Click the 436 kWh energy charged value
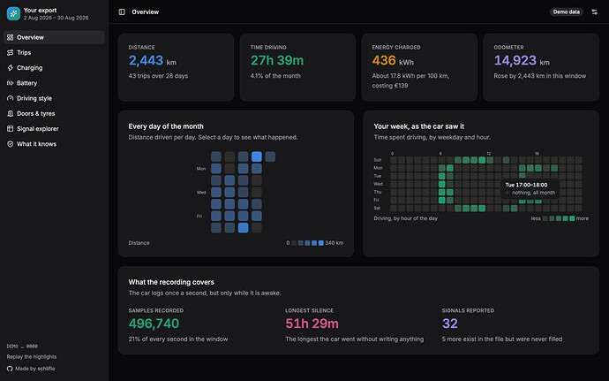 click(x=393, y=61)
